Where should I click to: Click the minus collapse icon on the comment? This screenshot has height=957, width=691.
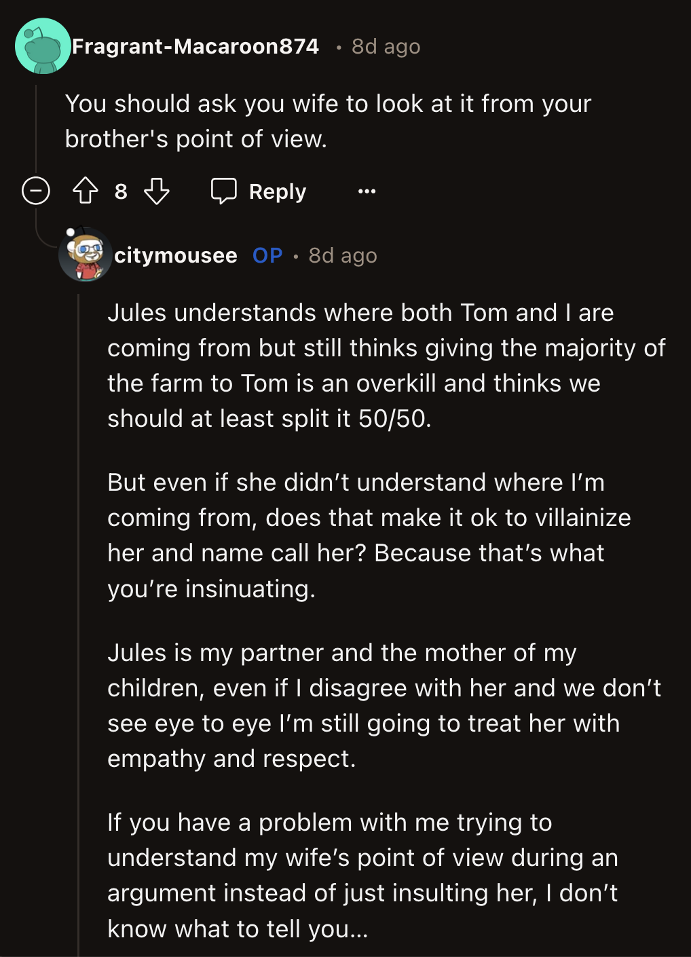click(x=36, y=191)
